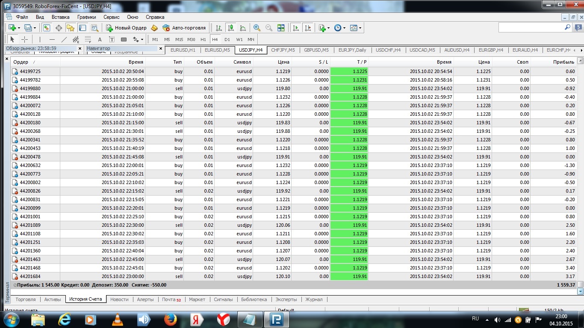Toggle the Navigator panel toolbar icon

[71, 28]
